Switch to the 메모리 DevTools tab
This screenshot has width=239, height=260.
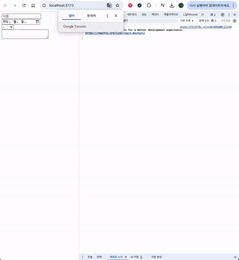pos(155,14)
